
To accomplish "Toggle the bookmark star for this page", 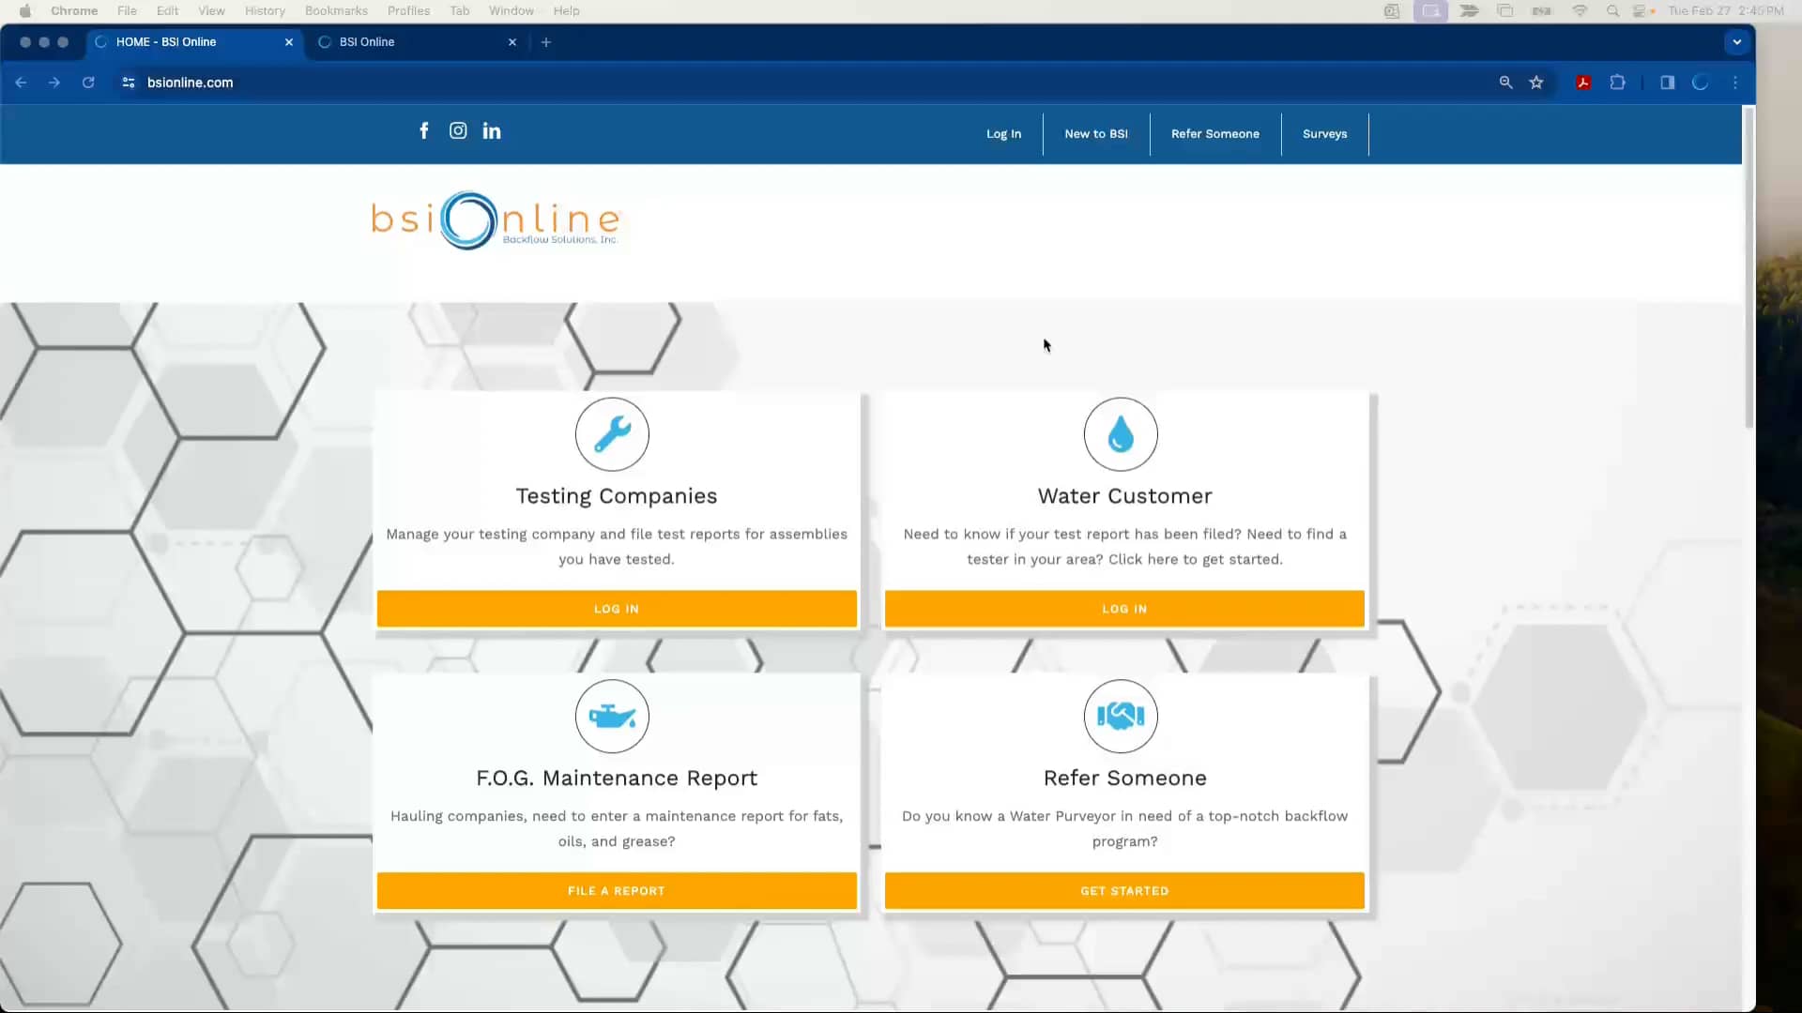I will (1537, 83).
